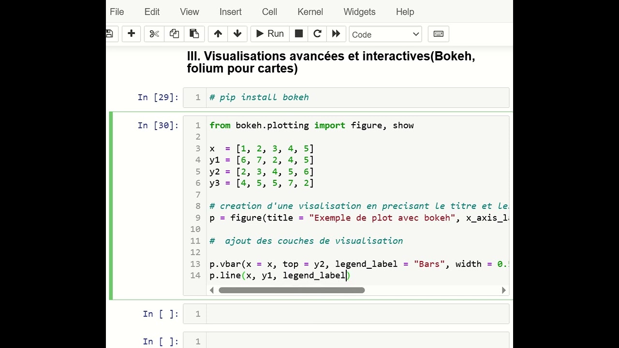Click the line 'y2 = [2, 3, 4, 5, 6]'
Image resolution: width=619 pixels, height=348 pixels.
point(262,172)
